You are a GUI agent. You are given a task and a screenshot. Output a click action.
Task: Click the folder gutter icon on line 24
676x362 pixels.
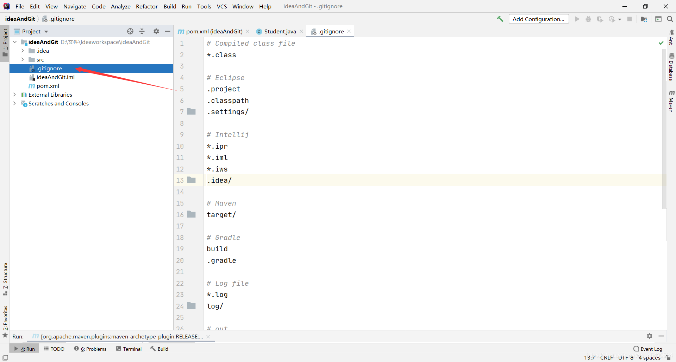(192, 305)
